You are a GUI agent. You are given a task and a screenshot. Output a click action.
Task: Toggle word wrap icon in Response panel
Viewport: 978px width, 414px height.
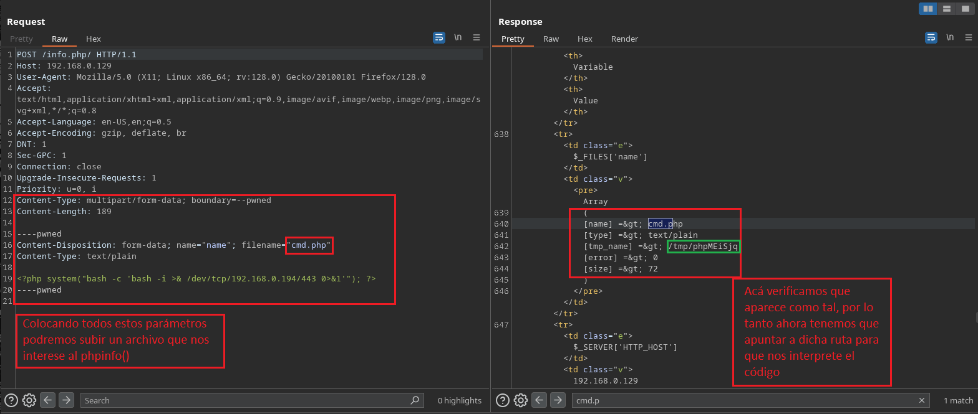[x=931, y=37]
